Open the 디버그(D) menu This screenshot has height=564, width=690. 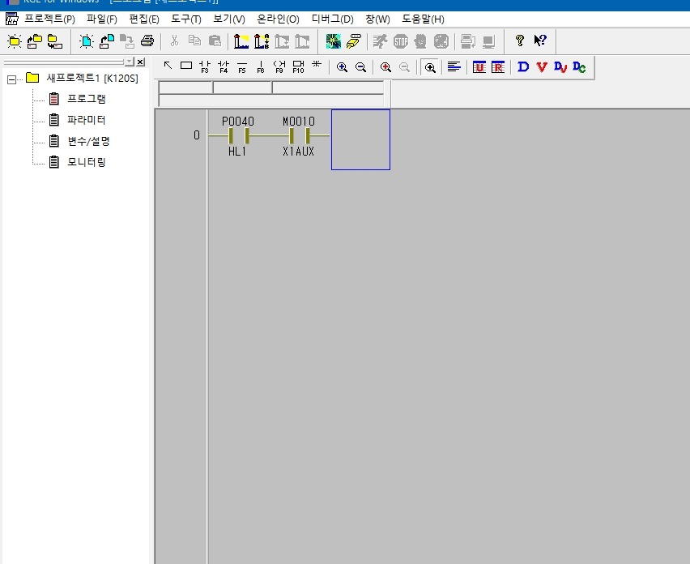pos(332,19)
